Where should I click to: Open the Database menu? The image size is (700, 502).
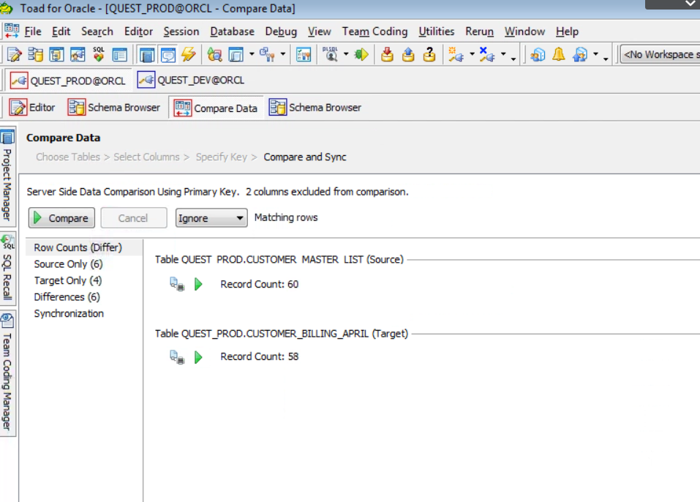232,31
